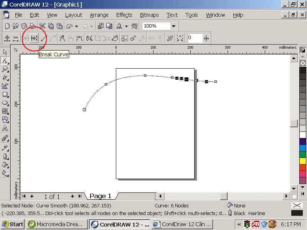Open the Bitmaps menu

tap(149, 15)
